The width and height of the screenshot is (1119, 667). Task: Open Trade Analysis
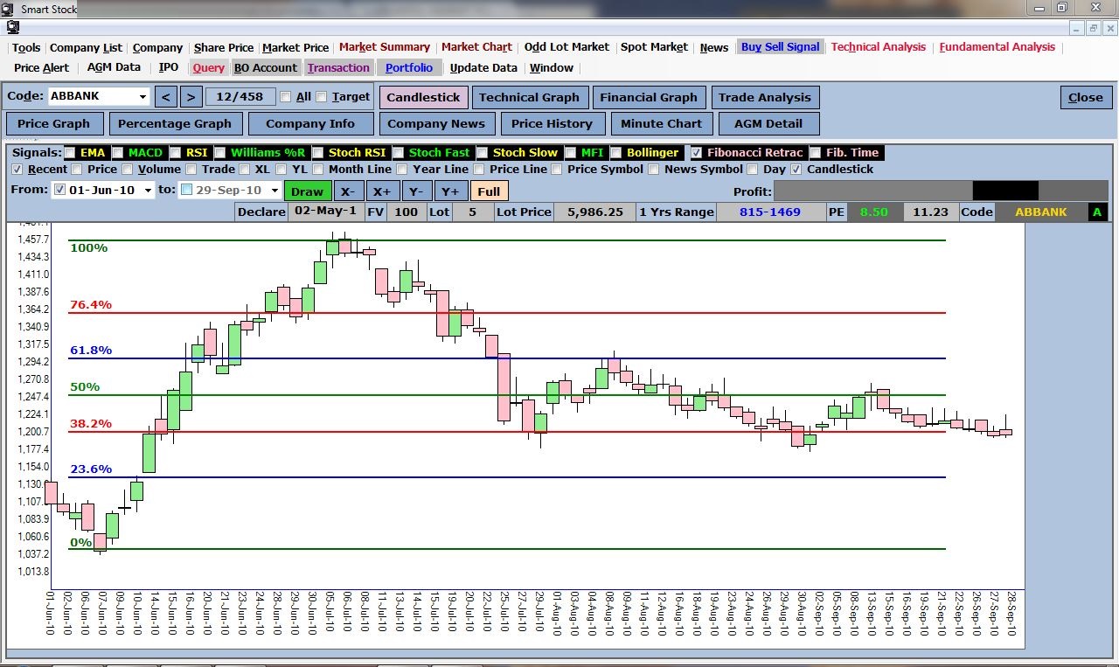pos(765,97)
